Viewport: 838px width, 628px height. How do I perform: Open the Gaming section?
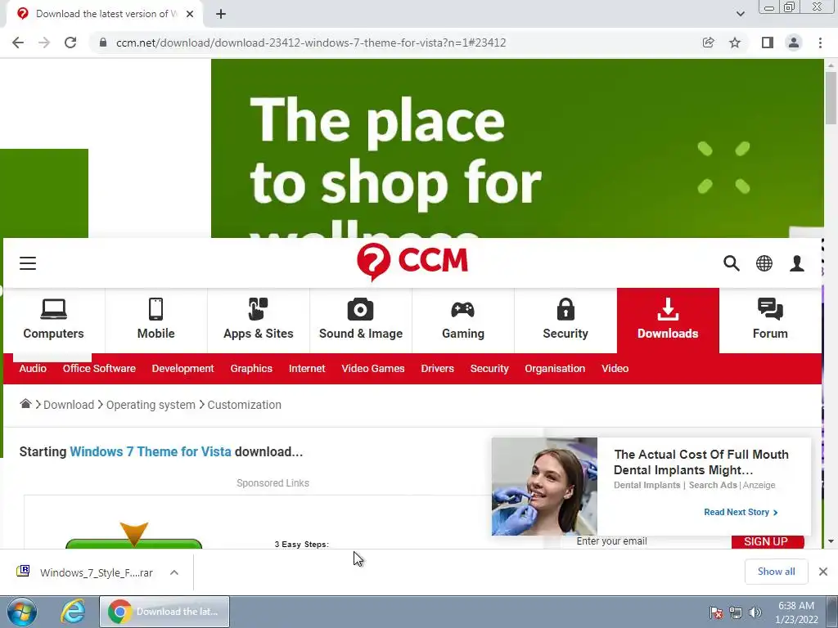(463, 321)
